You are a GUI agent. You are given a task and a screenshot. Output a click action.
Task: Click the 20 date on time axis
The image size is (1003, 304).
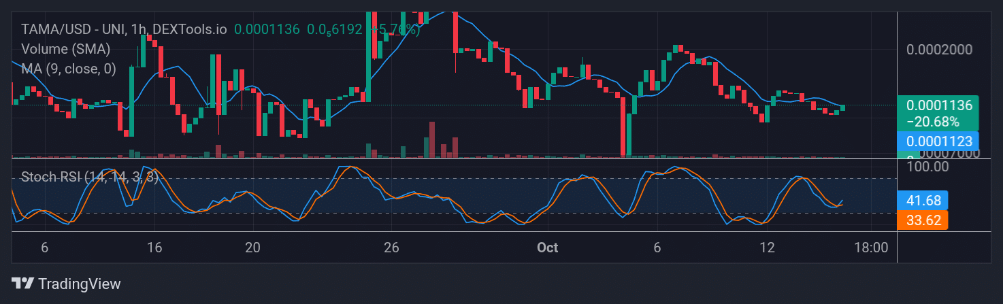point(253,248)
